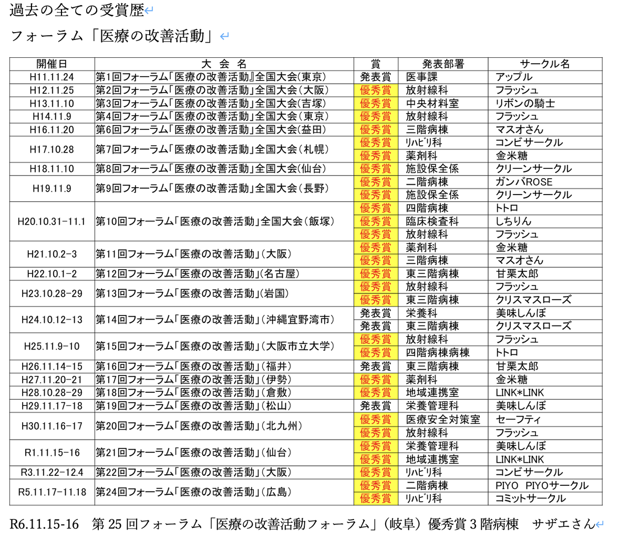Click the アップル circle name cell

514,77
